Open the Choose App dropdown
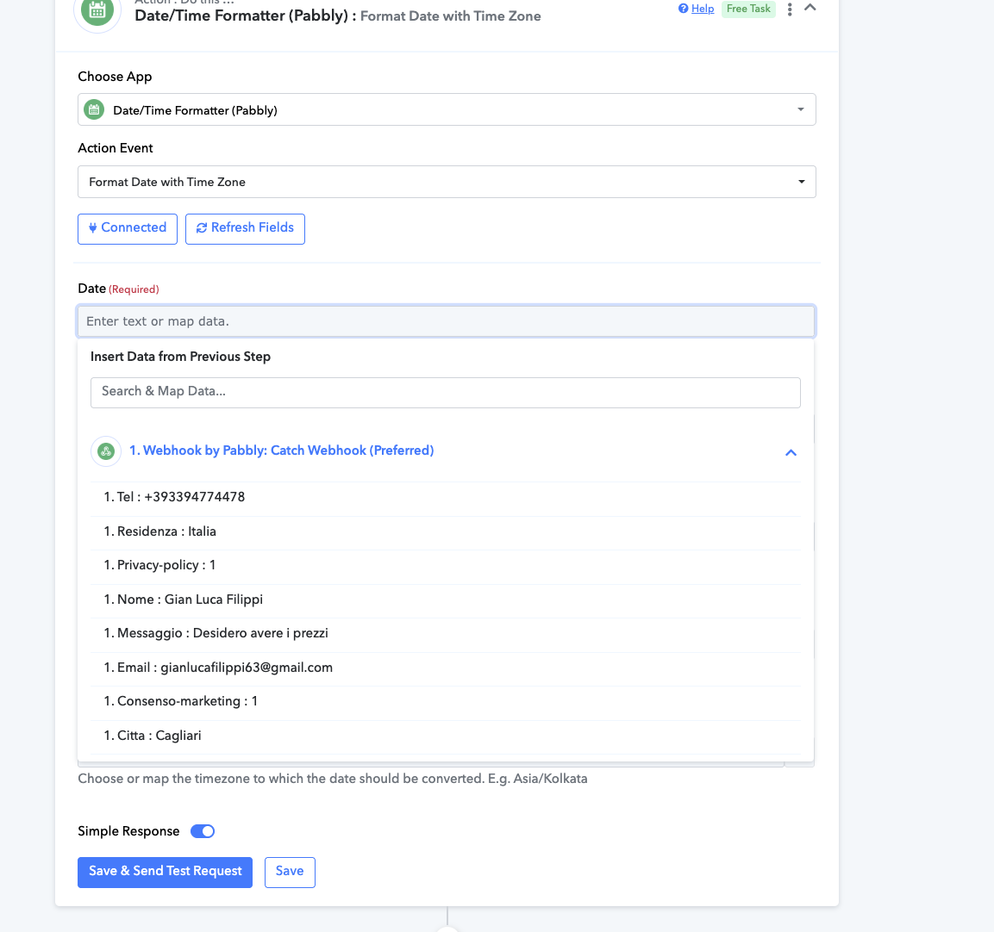 pos(447,109)
